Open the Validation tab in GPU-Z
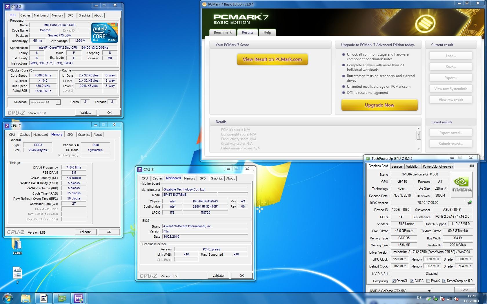The width and height of the screenshot is (487, 304). 413,166
